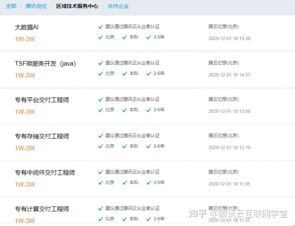
Task: Click the 1W-3W salary under 专有中间件交付工程师
Action: tap(25, 184)
